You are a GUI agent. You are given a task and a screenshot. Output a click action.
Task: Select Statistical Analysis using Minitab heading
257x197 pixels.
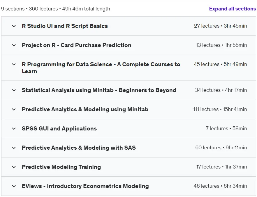[99, 90]
